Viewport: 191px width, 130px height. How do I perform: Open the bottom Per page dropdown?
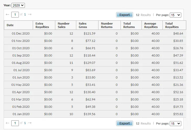tap(175, 124)
